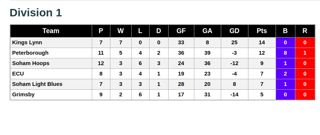Click the Peterborough team row name
This screenshot has width=320, height=135.
[30, 53]
